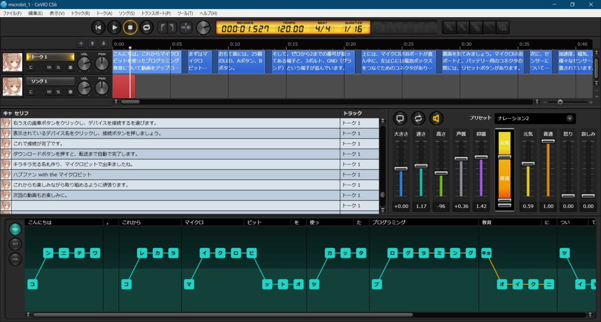Switch to the VOL volume edit mode

(x=16, y=259)
